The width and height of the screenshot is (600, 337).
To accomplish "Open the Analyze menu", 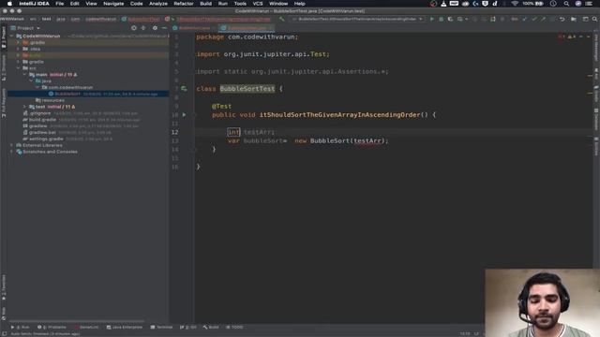I will point(158,4).
